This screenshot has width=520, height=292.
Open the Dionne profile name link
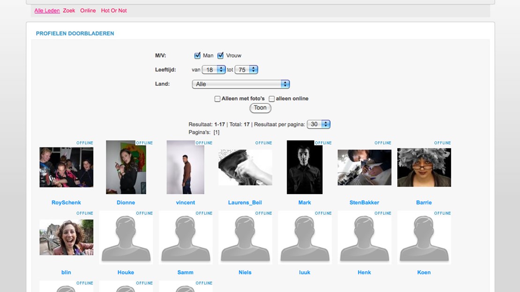[x=126, y=203]
